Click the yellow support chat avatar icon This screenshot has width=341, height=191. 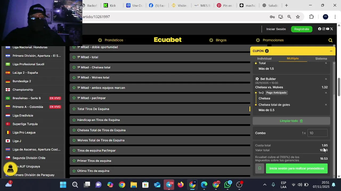(x=10, y=168)
